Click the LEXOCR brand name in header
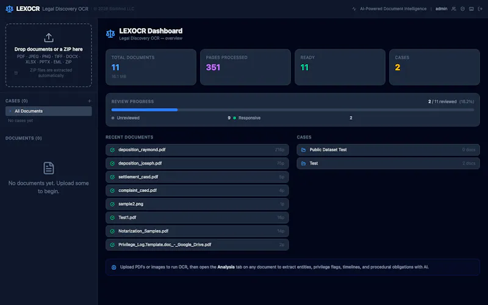Image resolution: width=488 pixels, height=305 pixels. 27,9
